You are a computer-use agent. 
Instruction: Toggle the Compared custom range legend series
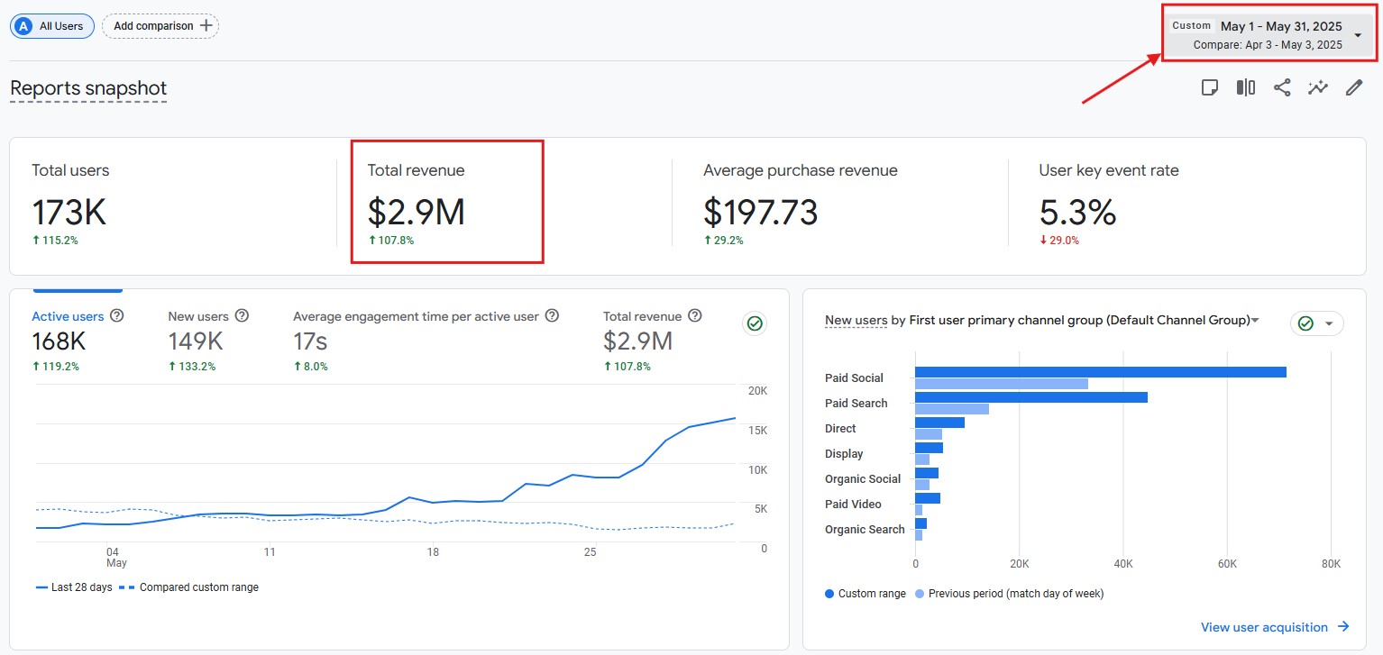(188, 587)
